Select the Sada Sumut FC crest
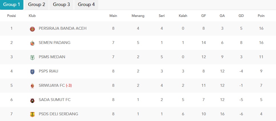The height and width of the screenshot is (121, 276). point(32,100)
